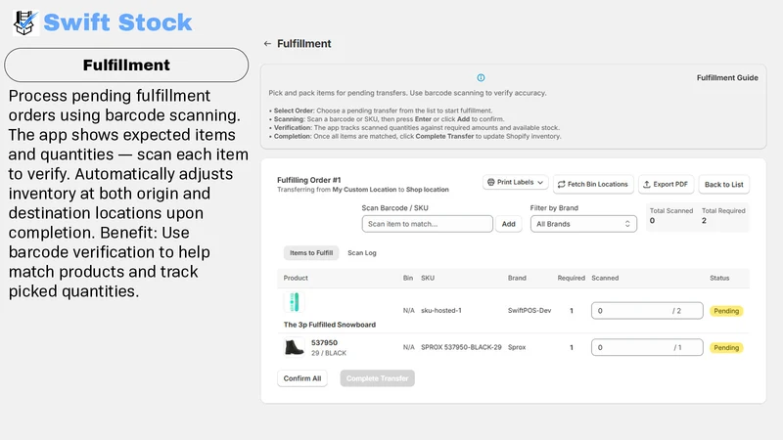Go back using the Fulfillment arrow
The image size is (783, 440).
(267, 44)
